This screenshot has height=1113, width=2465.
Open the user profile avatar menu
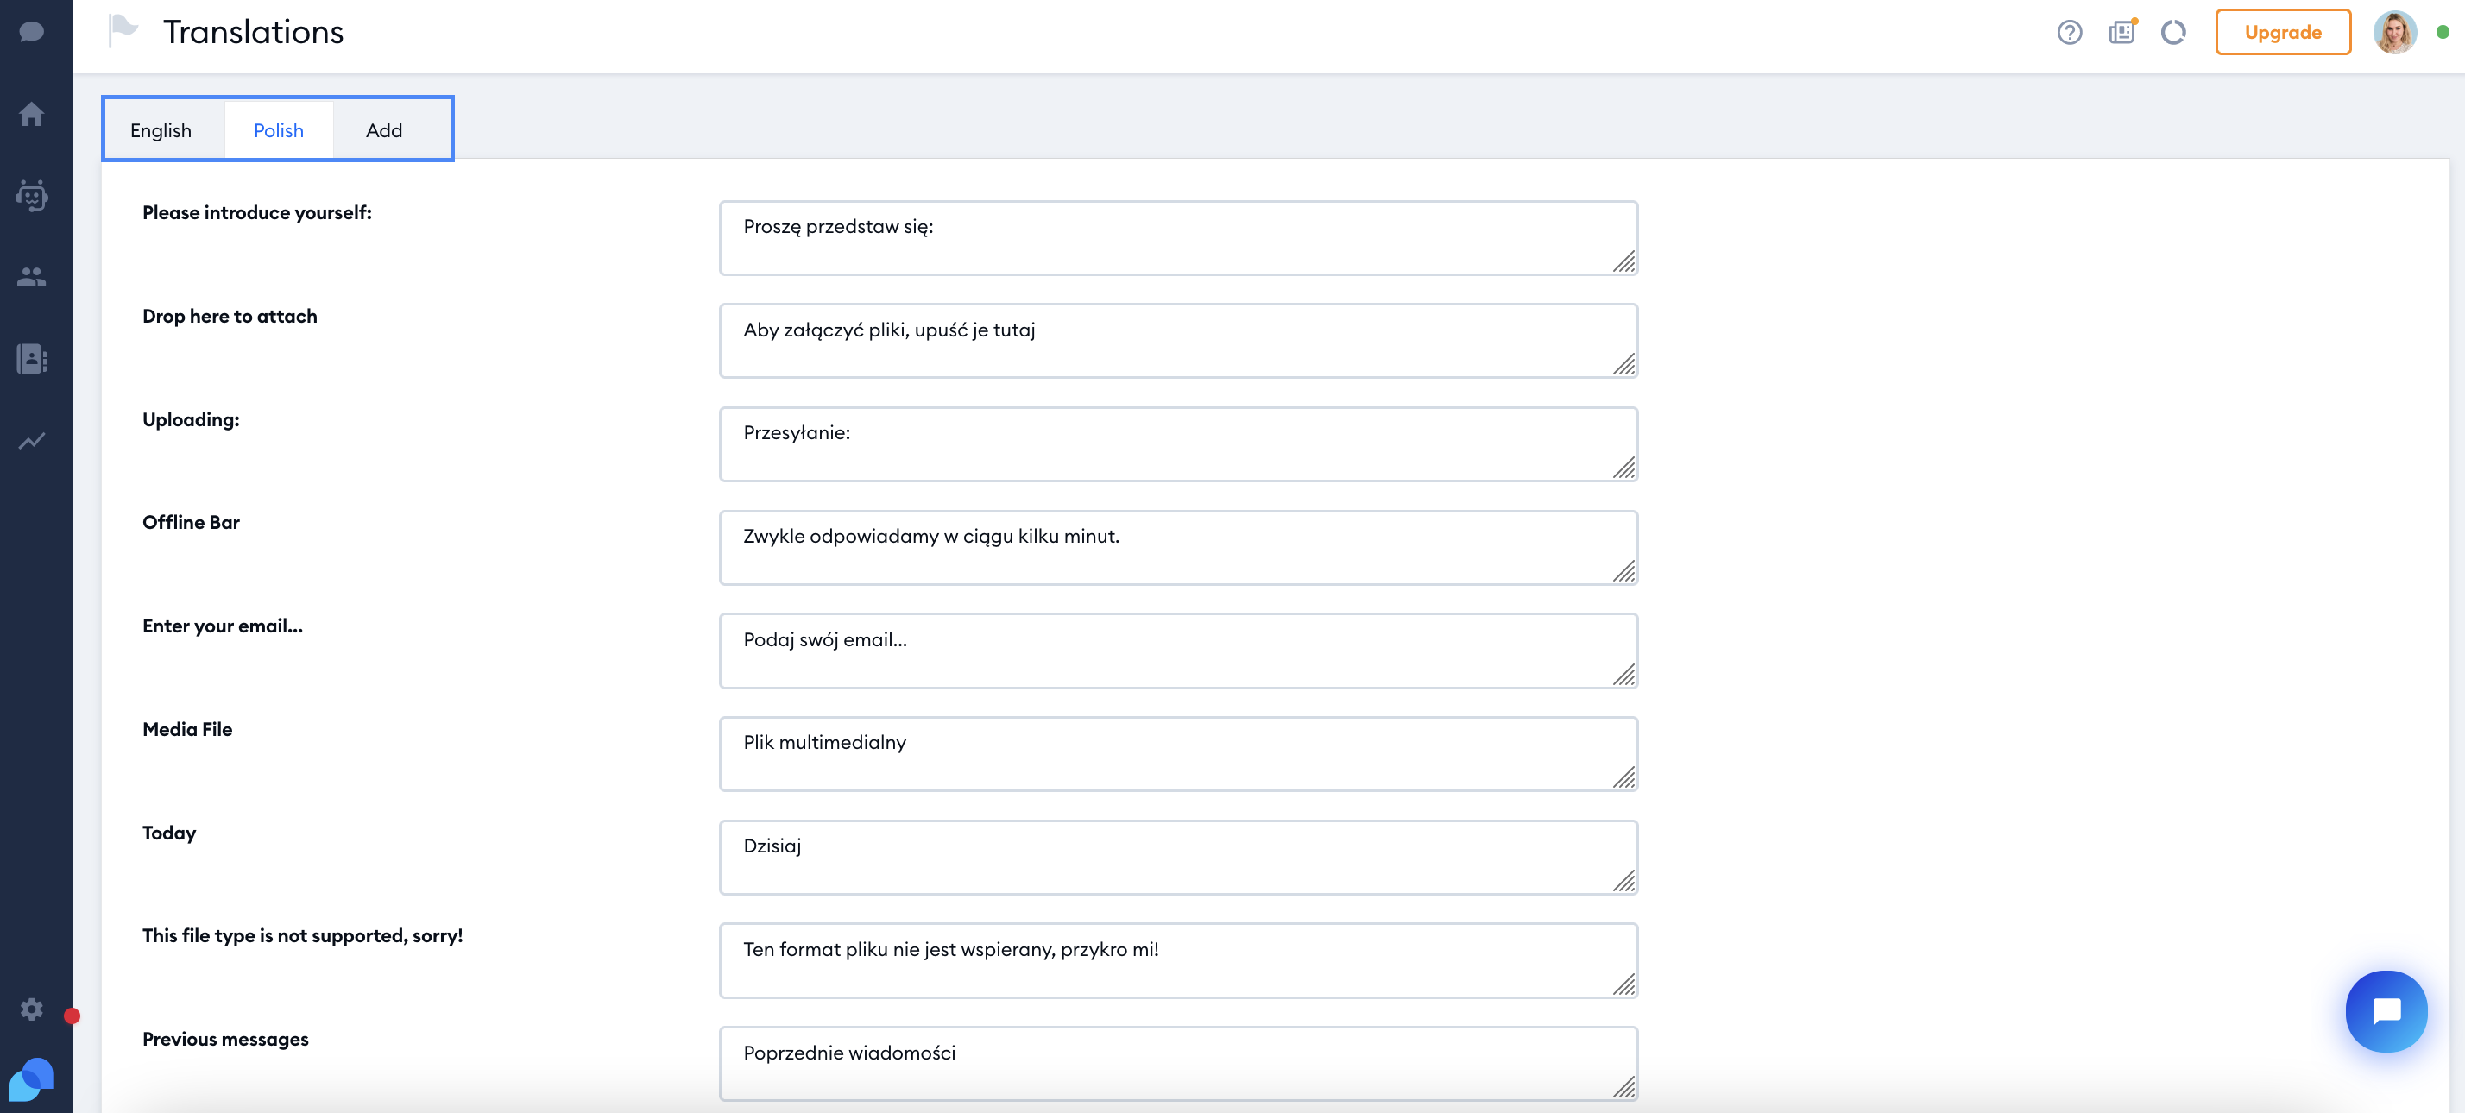click(2394, 33)
